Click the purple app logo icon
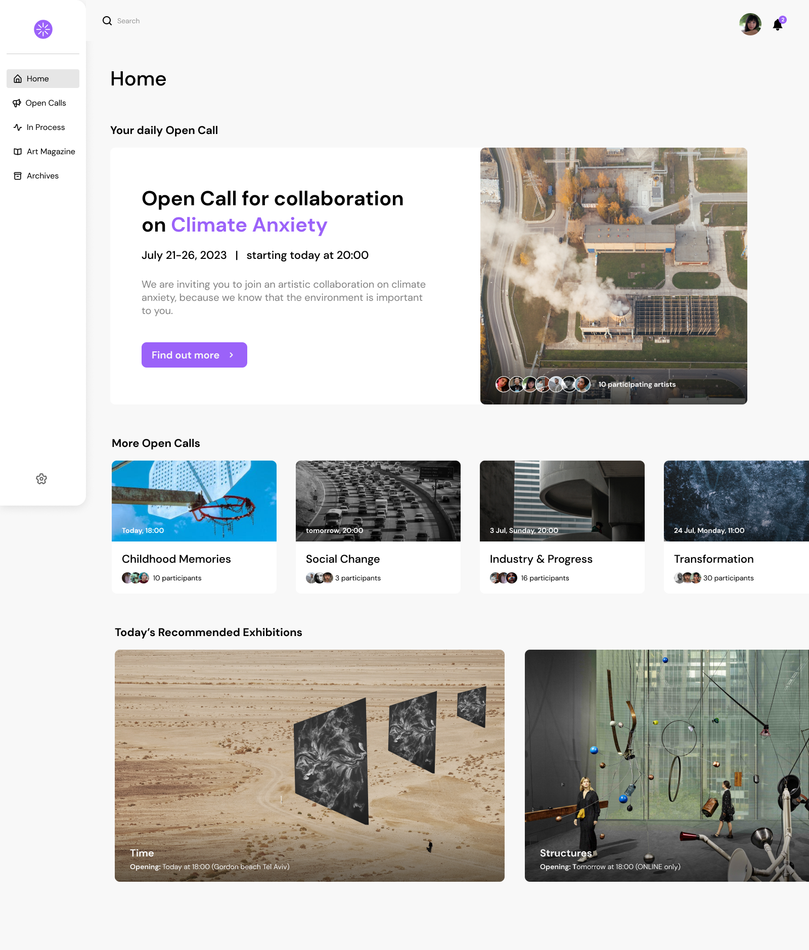This screenshot has height=950, width=809. tap(43, 29)
